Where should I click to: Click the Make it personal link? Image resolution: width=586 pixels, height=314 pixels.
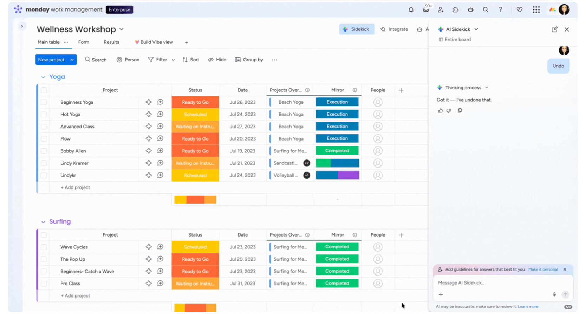[x=543, y=269]
